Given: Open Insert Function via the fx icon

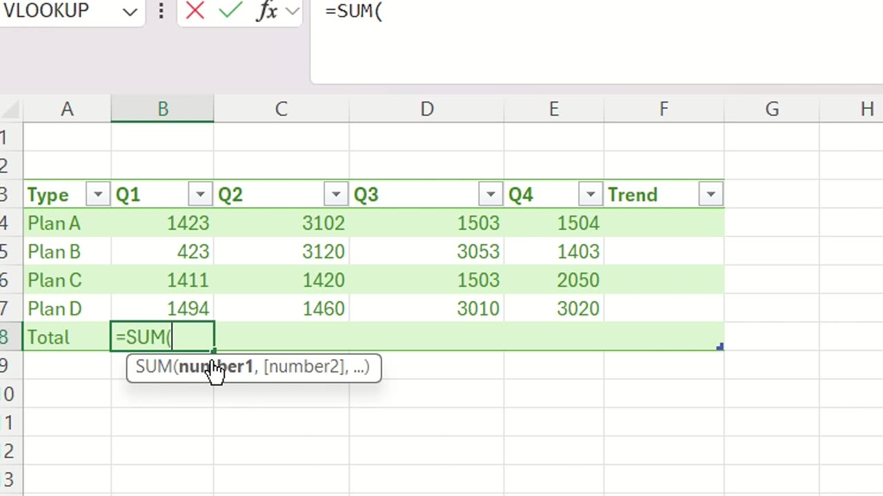Looking at the screenshot, I should pyautogui.click(x=266, y=11).
